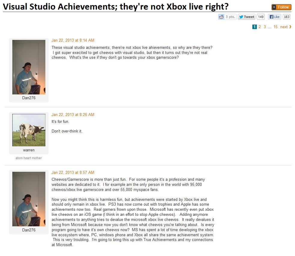Open the 8:57 AM post timestamp
This screenshot has height=256, width=295.
pos(73,172)
